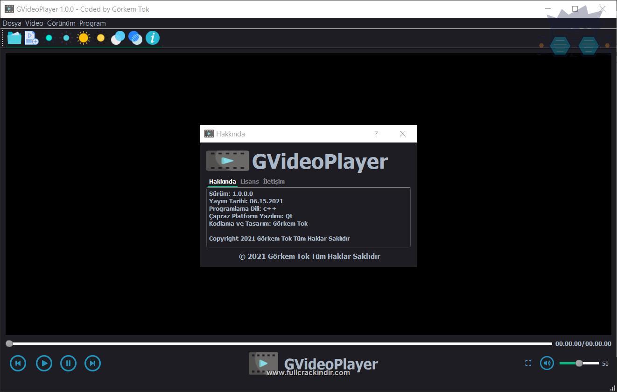617x392 pixels.
Task: Click the volume value 50
Action: point(605,363)
